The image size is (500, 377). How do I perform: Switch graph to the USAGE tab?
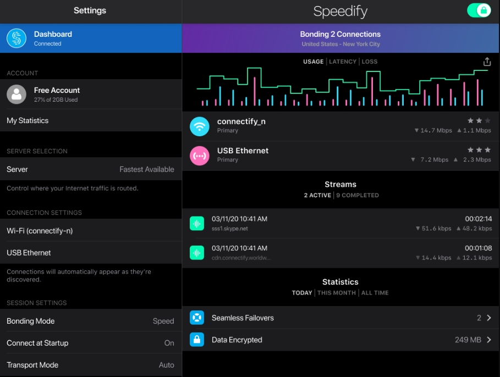pos(313,62)
